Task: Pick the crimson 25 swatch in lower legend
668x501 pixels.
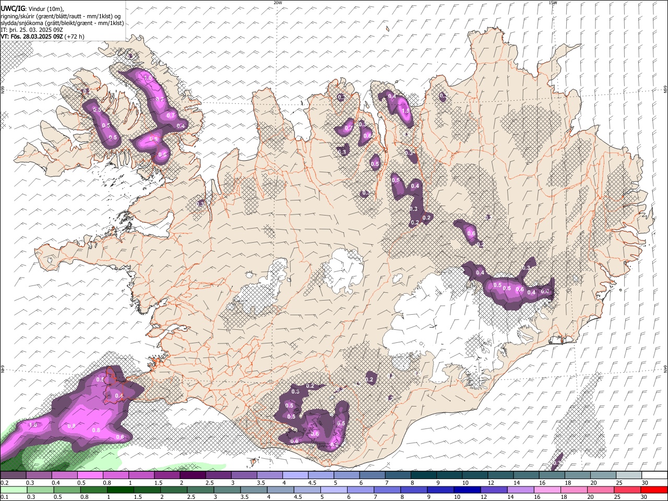Action: 627,490
